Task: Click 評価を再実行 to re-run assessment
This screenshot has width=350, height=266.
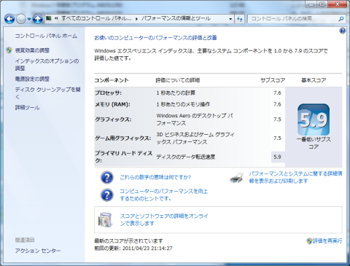Action: pyautogui.click(x=327, y=240)
